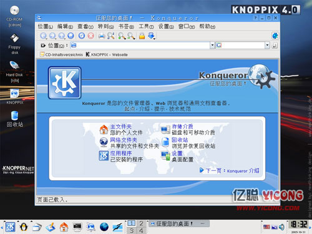Click the show desktop pencil icon in panel
Screen dimensions: 312x234
coord(51,227)
